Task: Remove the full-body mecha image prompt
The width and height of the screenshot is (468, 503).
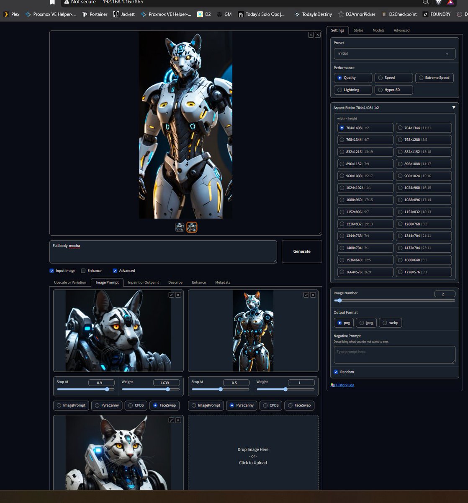Action: (313, 295)
